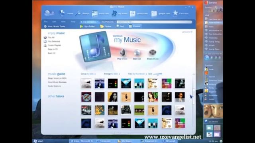Click the large my Music note artwork
The width and height of the screenshot is (255, 143).
[95, 46]
